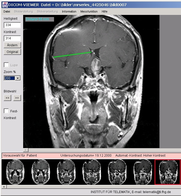Open the Zoom % dropdown arrow
The height and width of the screenshot is (196, 181).
pos(18,78)
